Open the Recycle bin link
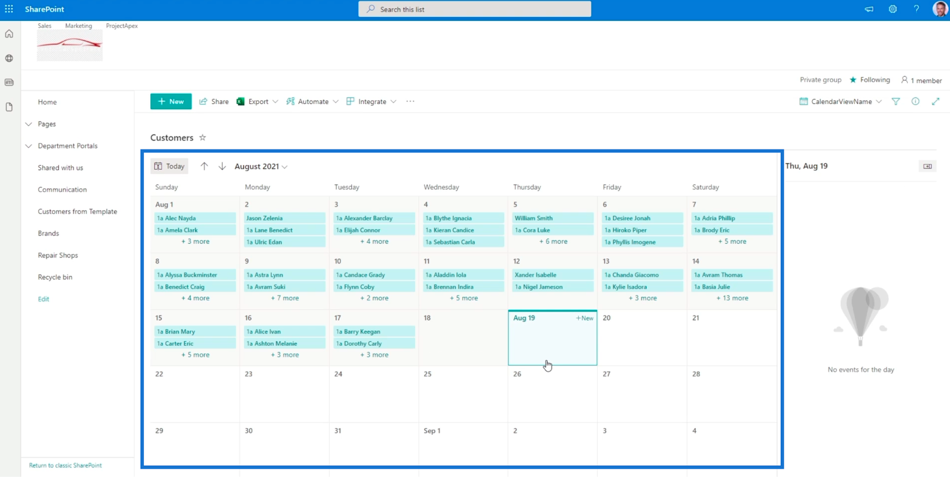 (55, 277)
